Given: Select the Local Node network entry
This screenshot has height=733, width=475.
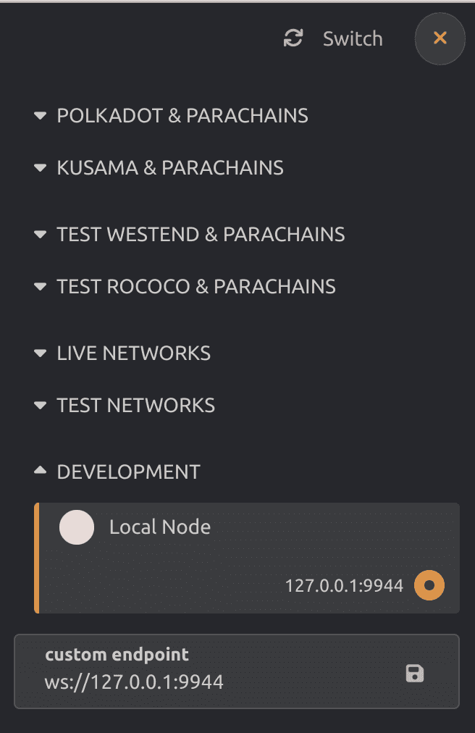Looking at the screenshot, I should point(159,527).
